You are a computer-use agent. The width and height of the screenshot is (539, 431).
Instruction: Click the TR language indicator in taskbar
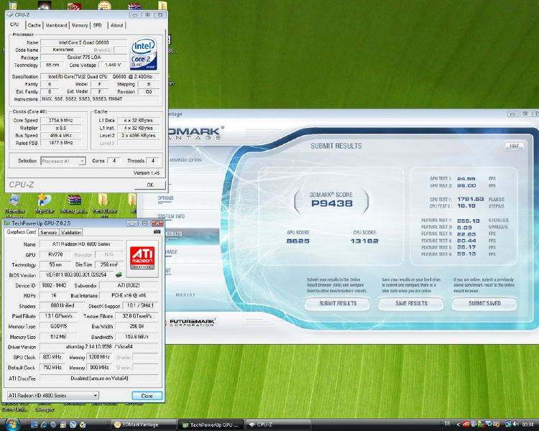(x=447, y=424)
